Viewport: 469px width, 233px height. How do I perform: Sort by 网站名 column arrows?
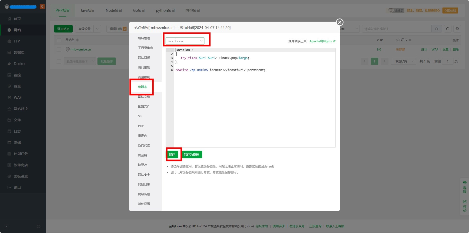click(x=77, y=40)
